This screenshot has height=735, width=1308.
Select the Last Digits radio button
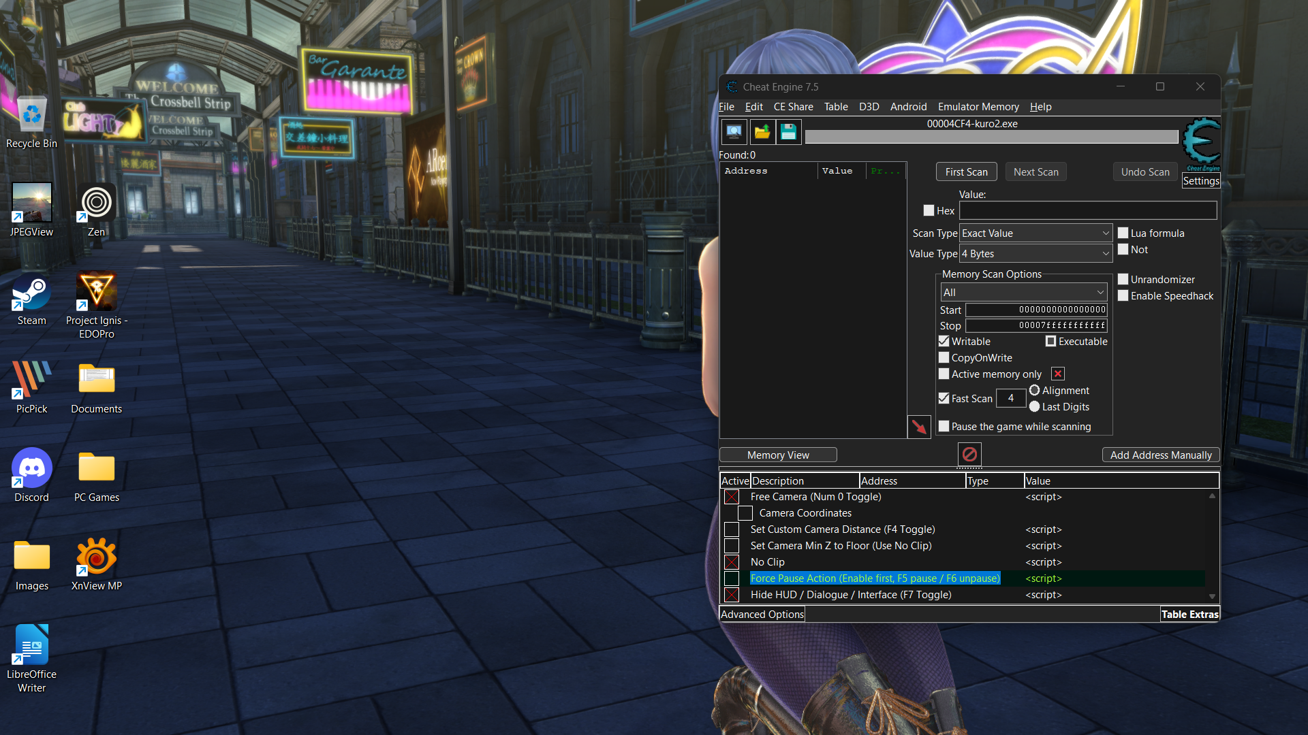pos(1034,406)
